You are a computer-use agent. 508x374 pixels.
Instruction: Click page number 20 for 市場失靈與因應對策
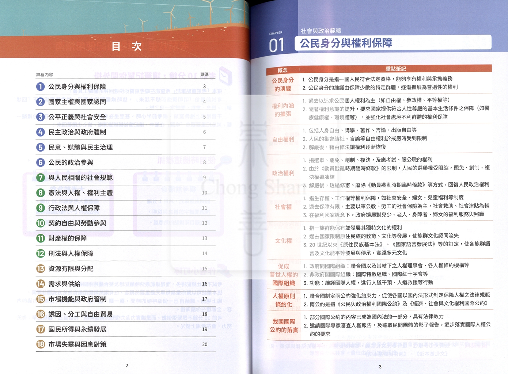click(205, 344)
